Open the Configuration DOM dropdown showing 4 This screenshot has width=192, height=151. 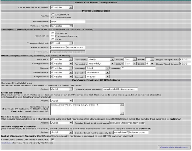[149, 64]
